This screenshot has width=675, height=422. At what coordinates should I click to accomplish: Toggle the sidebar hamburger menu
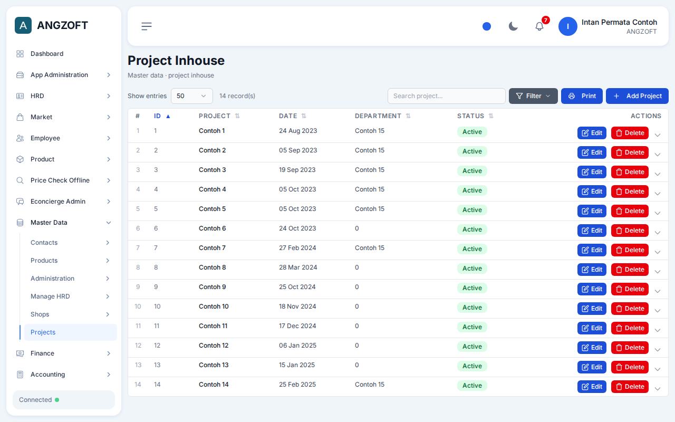(147, 26)
